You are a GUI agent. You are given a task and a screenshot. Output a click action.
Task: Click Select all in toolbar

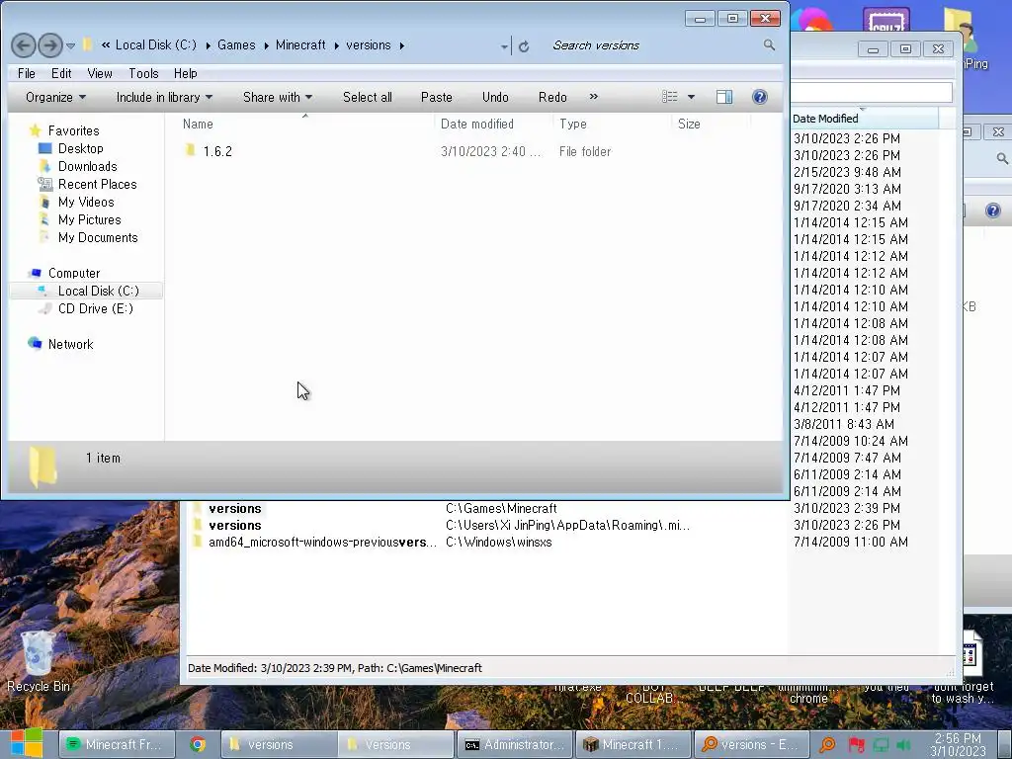tap(368, 98)
